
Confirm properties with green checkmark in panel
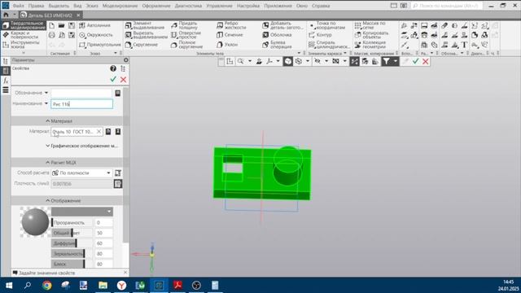click(113, 80)
